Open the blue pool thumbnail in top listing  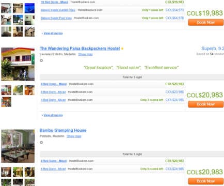click(x=29, y=8)
